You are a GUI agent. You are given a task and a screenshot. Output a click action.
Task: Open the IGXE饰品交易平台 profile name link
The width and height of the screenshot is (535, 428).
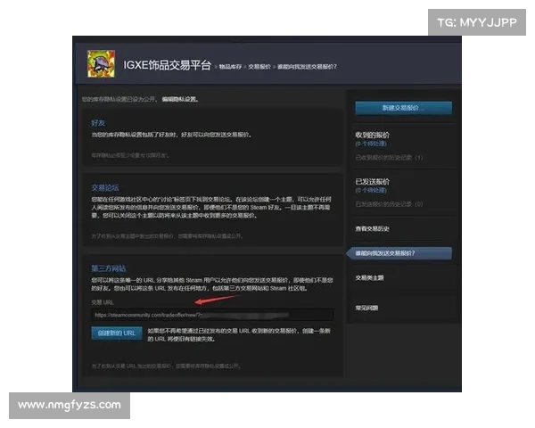pyautogui.click(x=168, y=65)
